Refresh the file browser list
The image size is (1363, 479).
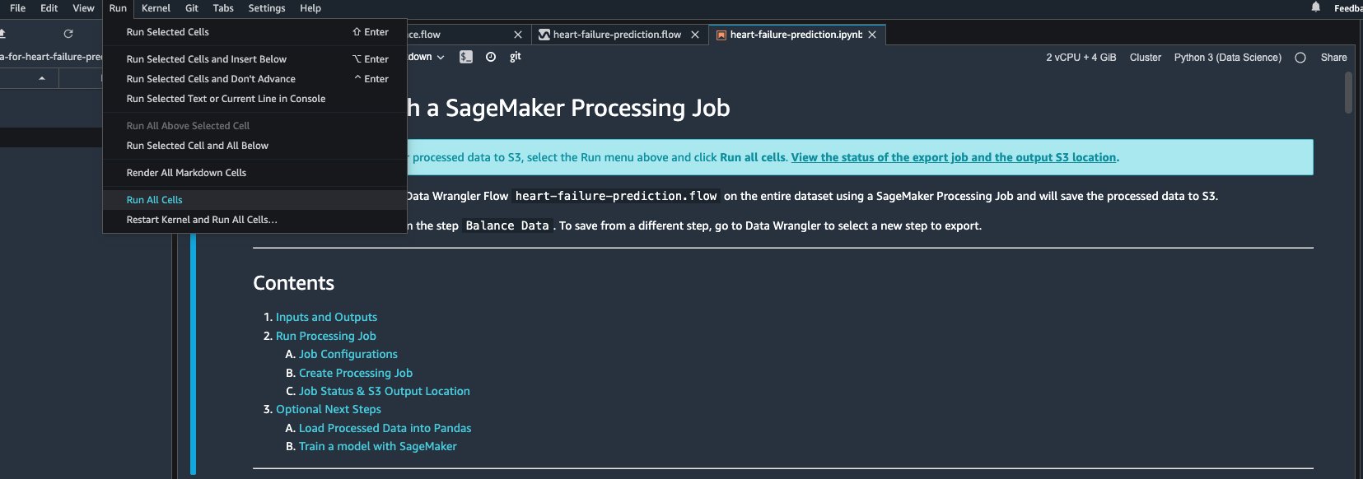click(68, 34)
